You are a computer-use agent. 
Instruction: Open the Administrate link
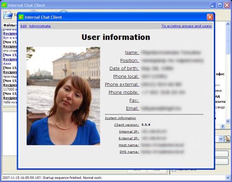coord(40,26)
